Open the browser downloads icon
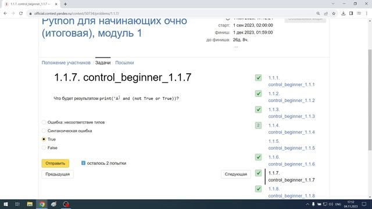 [344, 13]
